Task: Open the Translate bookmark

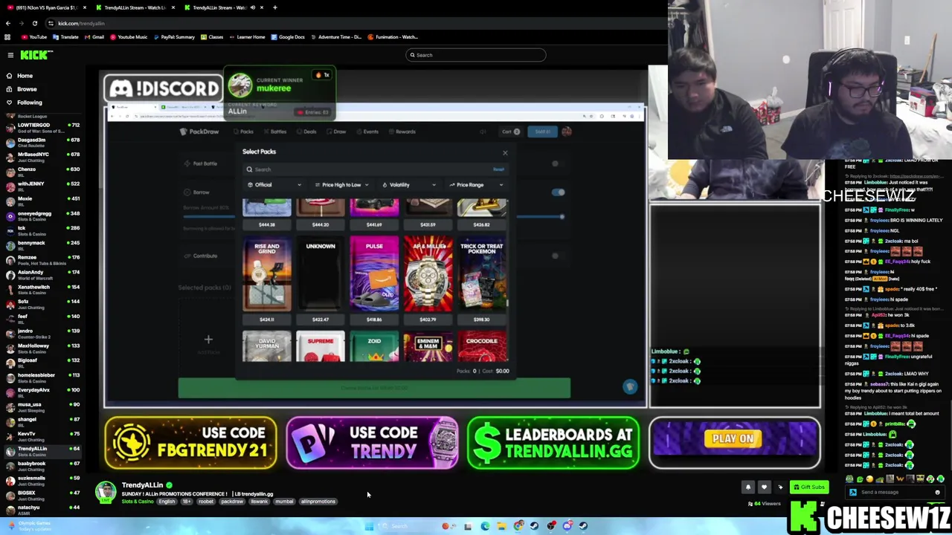Action: pos(65,36)
